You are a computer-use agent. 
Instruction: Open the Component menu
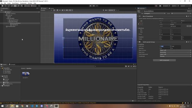[23, 3]
